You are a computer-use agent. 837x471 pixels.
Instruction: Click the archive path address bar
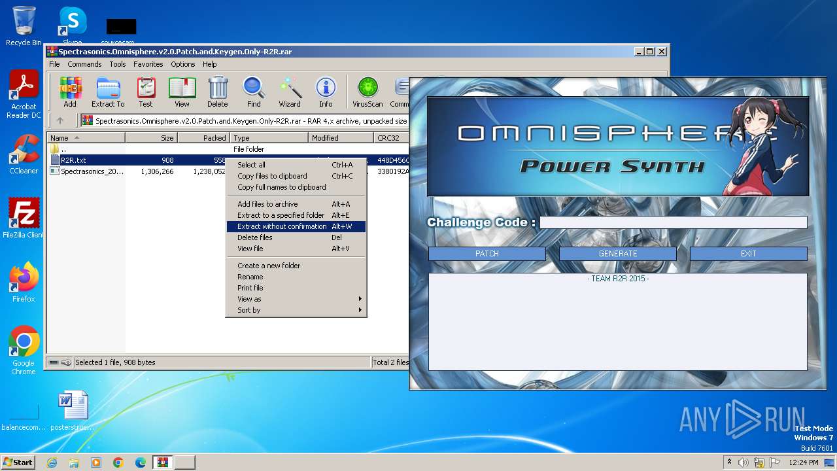[245, 120]
